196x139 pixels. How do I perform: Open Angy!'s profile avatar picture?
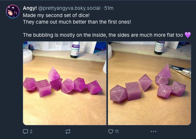(x=13, y=11)
